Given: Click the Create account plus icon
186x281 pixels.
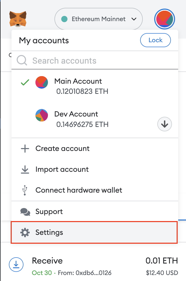Looking at the screenshot, I should (25, 149).
